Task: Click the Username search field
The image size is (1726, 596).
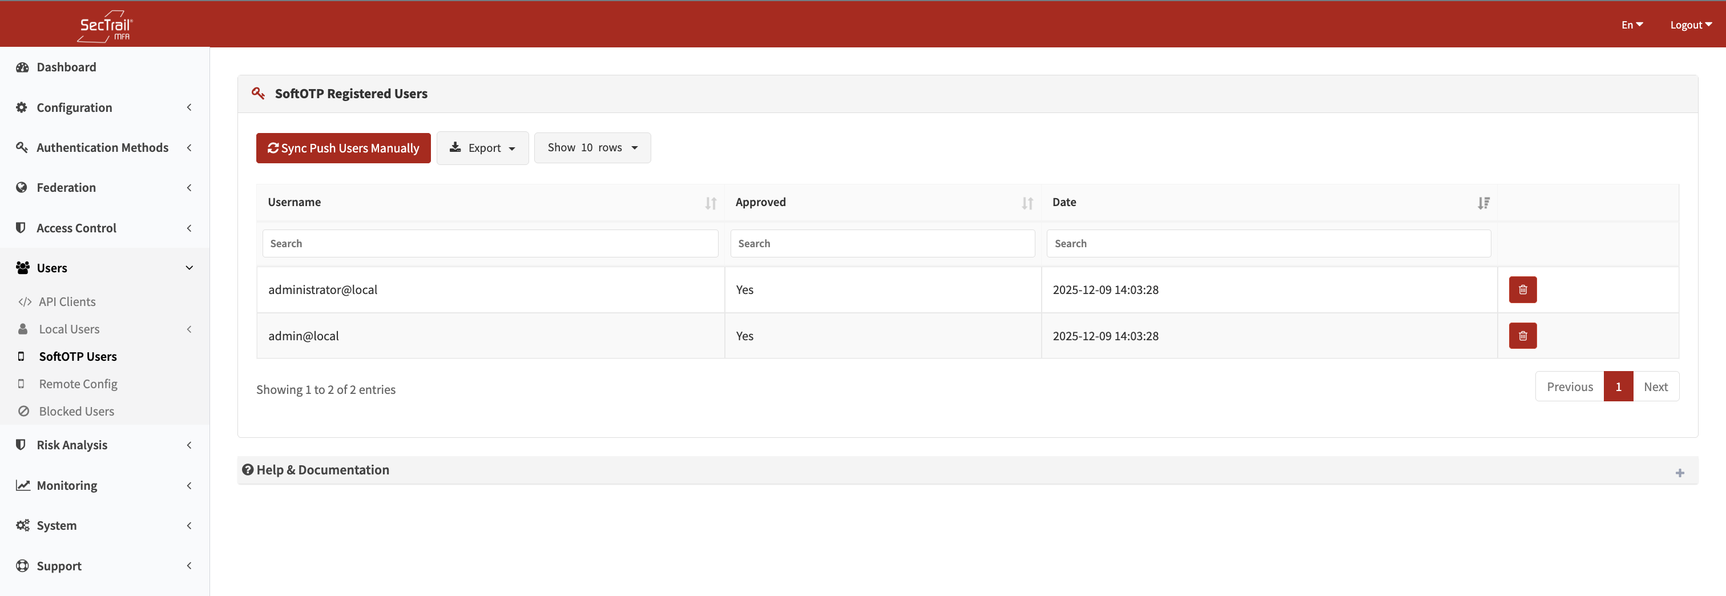Action: tap(490, 243)
